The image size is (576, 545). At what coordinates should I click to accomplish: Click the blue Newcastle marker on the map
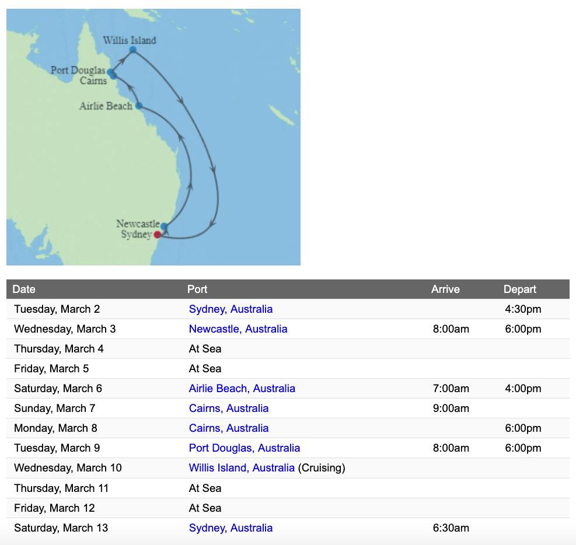coord(164,226)
